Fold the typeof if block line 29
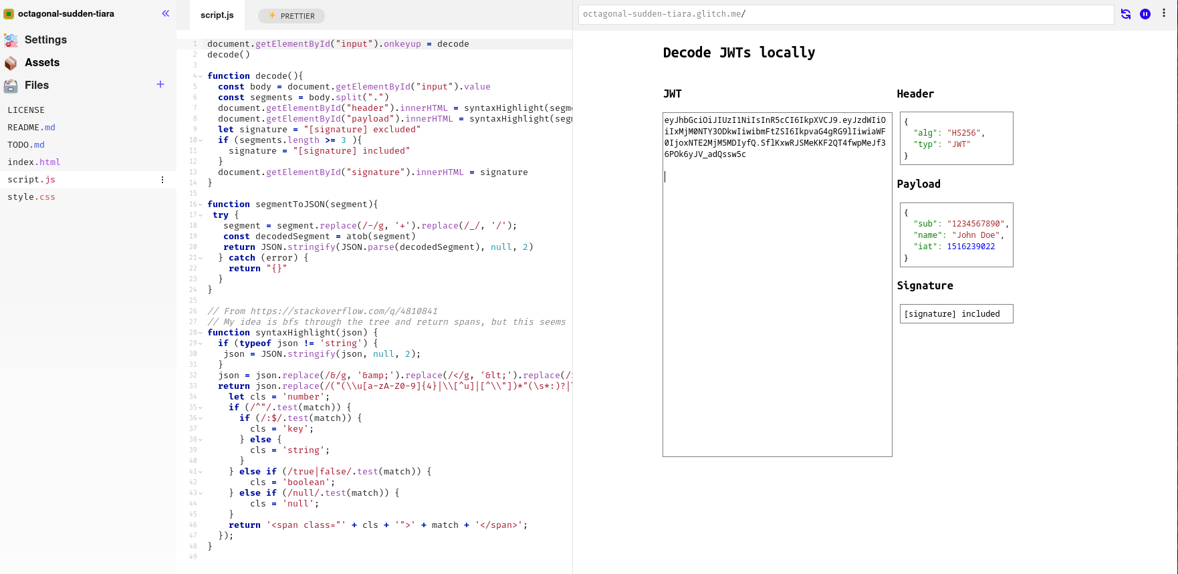1178x574 pixels. (201, 343)
